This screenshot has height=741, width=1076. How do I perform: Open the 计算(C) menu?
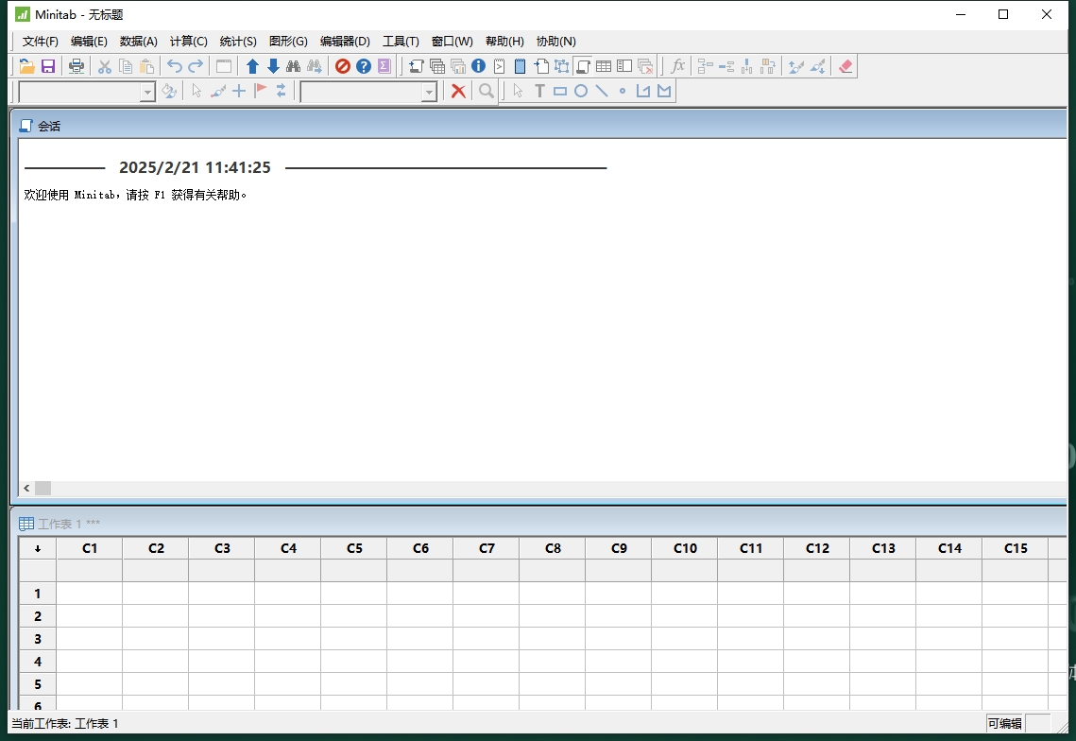click(189, 42)
